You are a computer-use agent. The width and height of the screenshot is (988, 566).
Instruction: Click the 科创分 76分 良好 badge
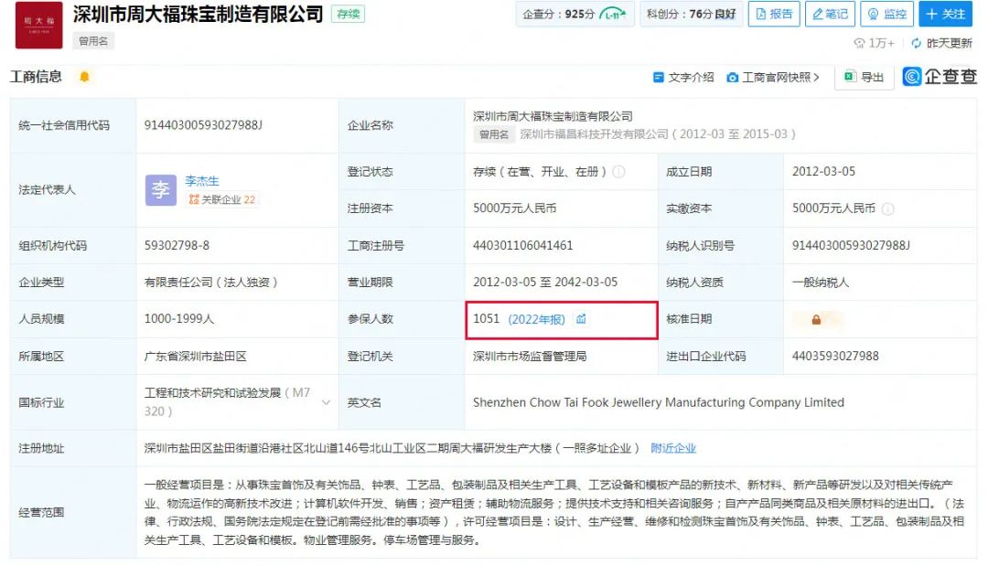[x=692, y=14]
